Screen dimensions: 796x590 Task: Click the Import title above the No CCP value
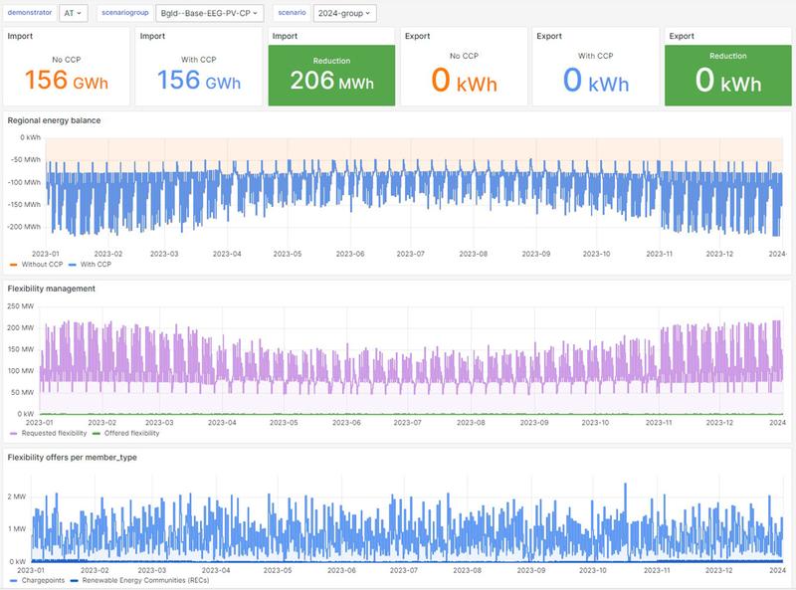pos(20,36)
